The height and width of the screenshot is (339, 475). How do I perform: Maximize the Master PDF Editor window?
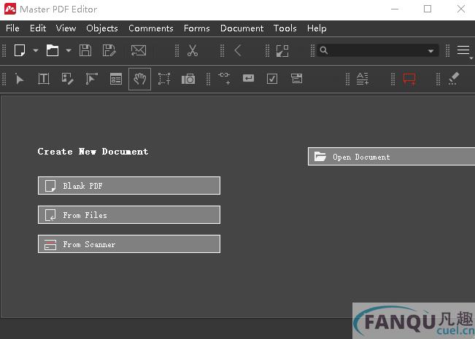click(x=428, y=9)
